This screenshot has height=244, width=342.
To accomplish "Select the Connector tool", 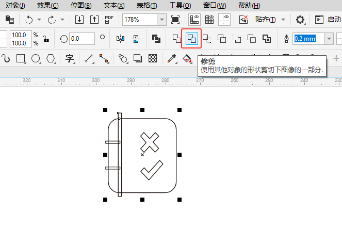I will point(104,58).
